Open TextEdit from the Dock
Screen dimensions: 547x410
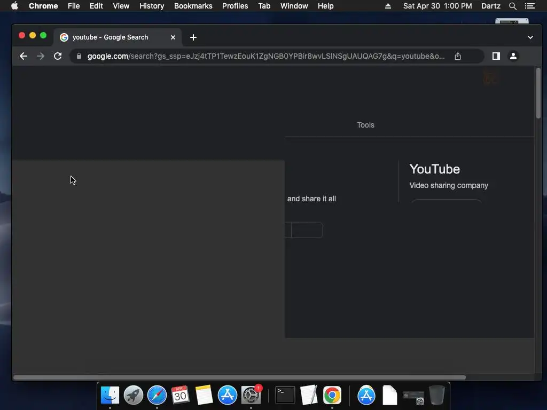click(309, 396)
